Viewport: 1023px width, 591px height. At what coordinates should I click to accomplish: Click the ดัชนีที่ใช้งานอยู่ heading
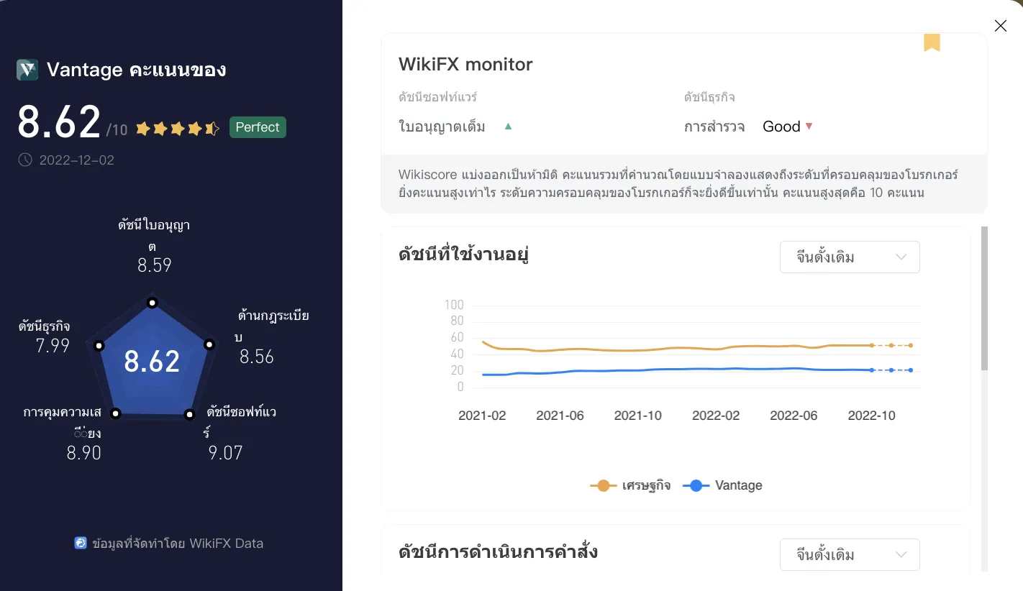[464, 255]
